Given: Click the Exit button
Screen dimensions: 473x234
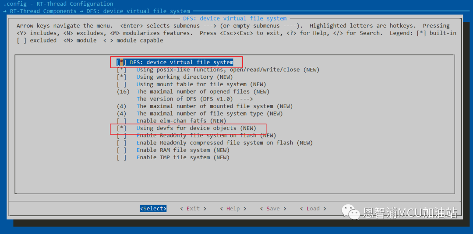Looking at the screenshot, I should click(193, 209).
